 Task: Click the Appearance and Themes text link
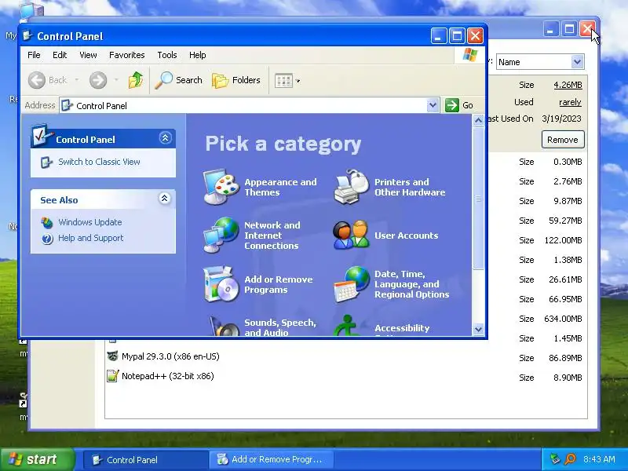(280, 187)
